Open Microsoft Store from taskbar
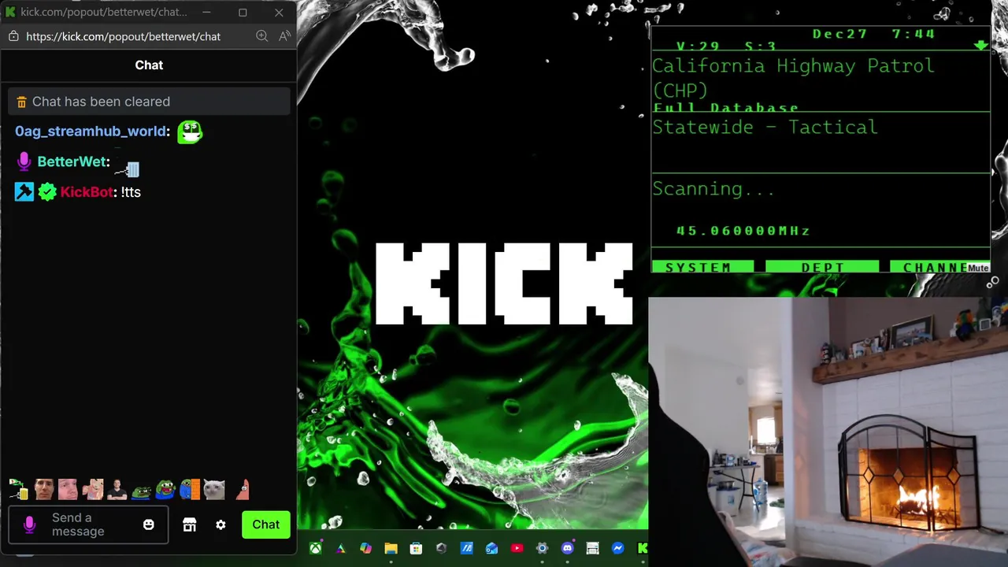The width and height of the screenshot is (1008, 567). pos(416,548)
